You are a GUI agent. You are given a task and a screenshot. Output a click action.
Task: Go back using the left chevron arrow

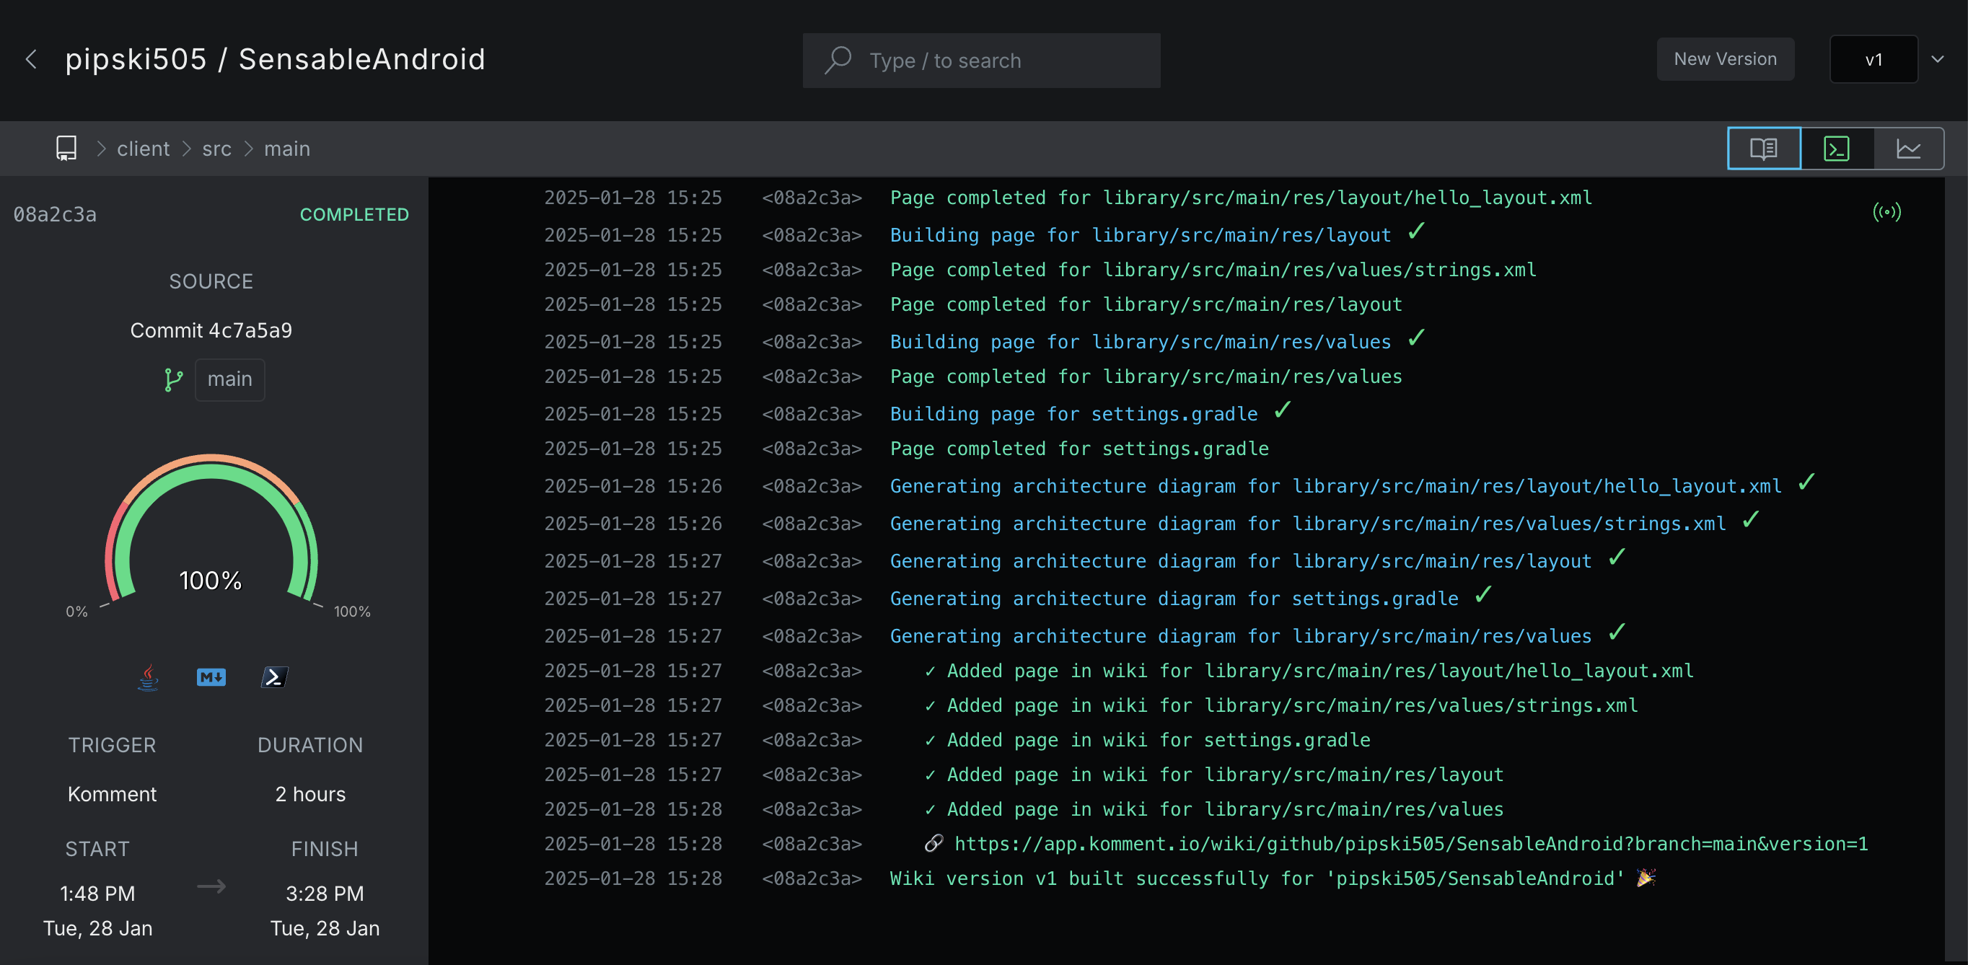point(31,60)
